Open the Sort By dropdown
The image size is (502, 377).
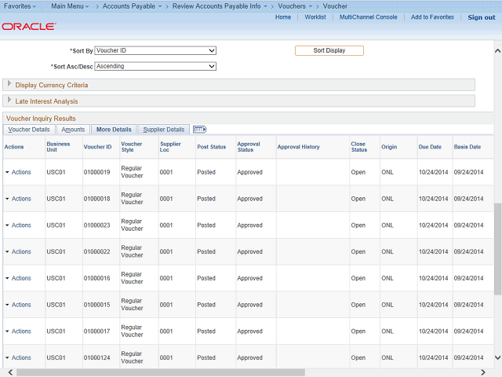click(155, 50)
